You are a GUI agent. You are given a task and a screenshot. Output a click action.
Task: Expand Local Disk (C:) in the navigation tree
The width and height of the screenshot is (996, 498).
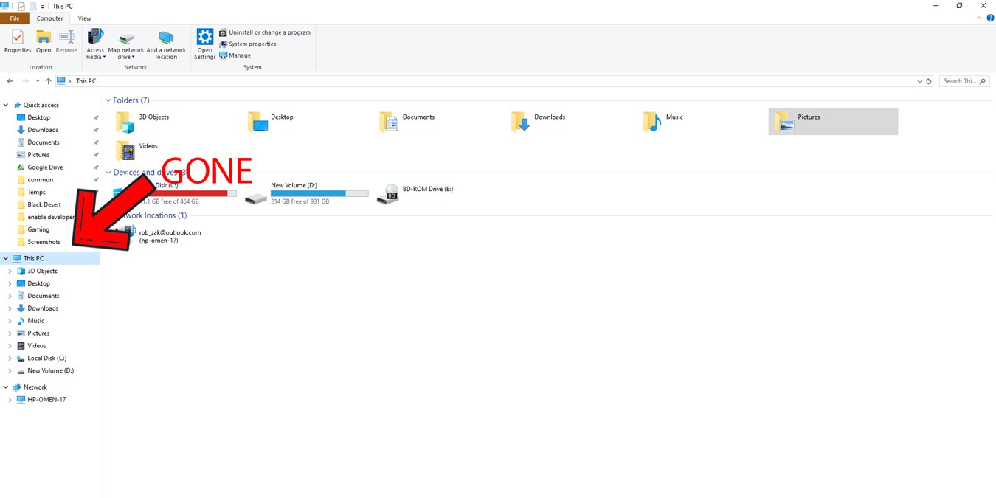click(10, 358)
